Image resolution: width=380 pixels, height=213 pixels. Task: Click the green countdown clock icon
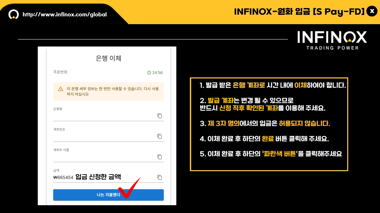click(x=149, y=72)
